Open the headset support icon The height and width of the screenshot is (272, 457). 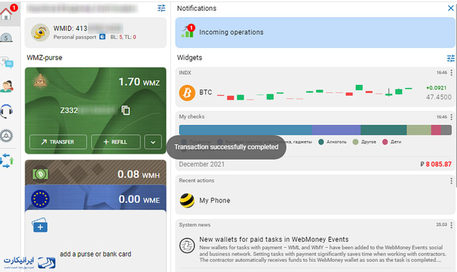click(6, 111)
